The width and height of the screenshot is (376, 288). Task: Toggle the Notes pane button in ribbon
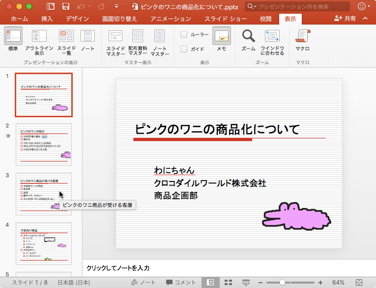222,36
